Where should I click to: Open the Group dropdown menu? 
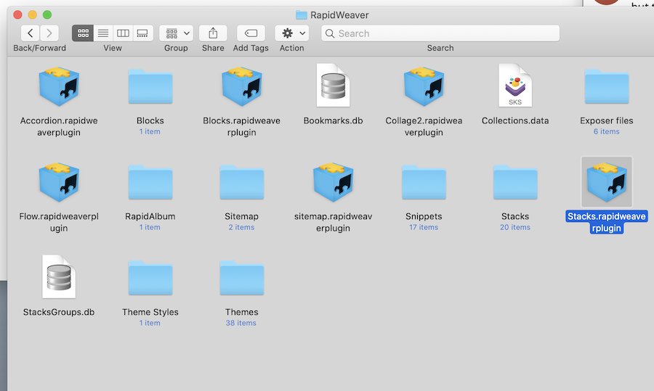pos(176,33)
